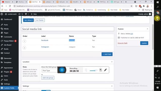Open Users menu
Image resolution: width=161 pixels, height=91 pixels.
[x=6, y=76]
